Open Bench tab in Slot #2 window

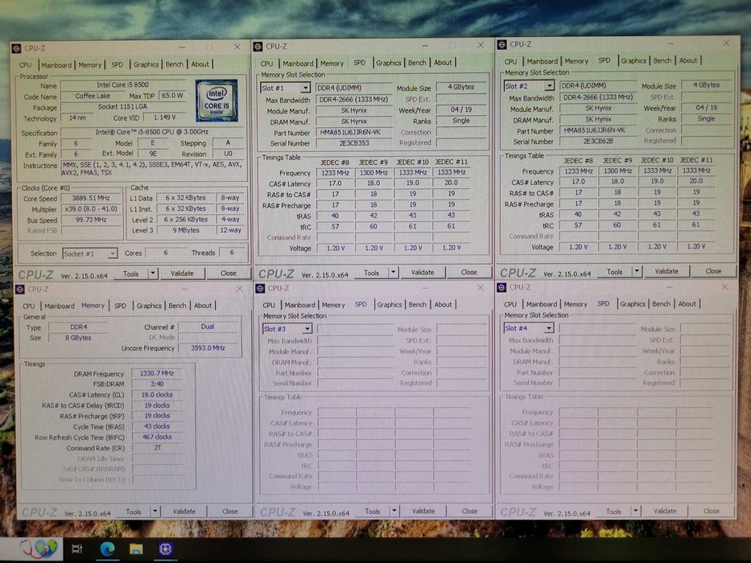click(x=662, y=60)
